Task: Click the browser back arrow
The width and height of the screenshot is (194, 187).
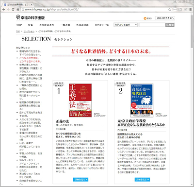Action: click(x=4, y=10)
